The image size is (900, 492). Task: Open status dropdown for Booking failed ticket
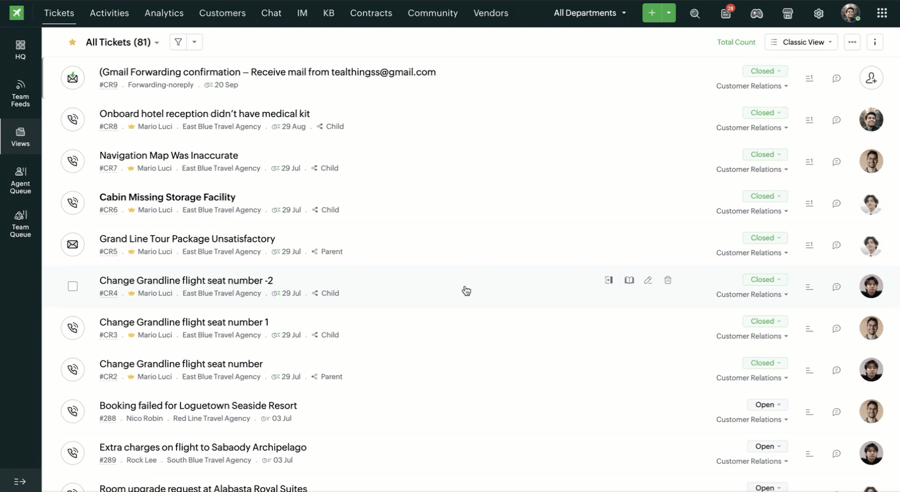click(768, 405)
